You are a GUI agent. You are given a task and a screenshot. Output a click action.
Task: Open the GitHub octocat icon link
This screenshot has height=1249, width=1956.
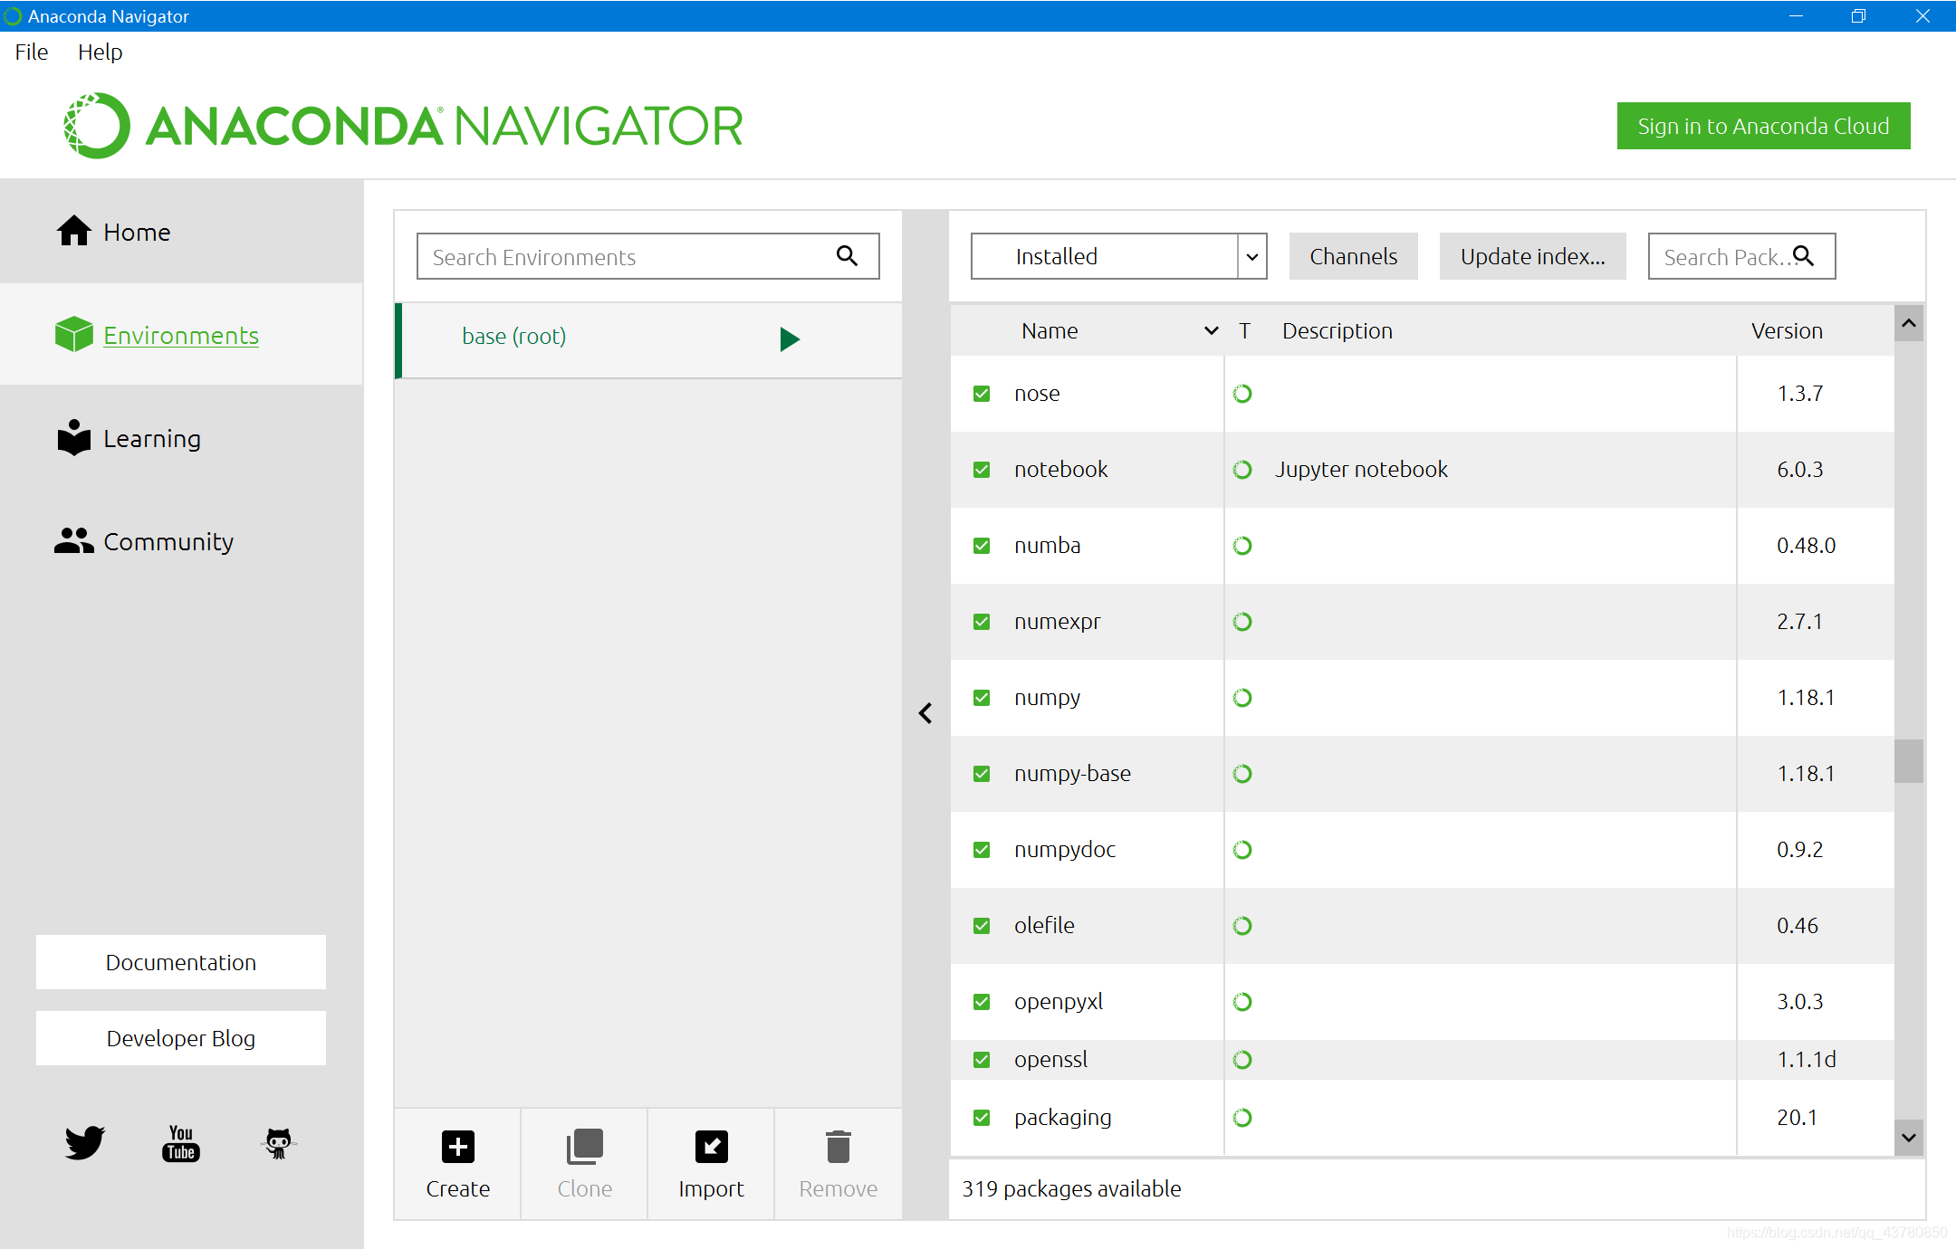[x=278, y=1143]
